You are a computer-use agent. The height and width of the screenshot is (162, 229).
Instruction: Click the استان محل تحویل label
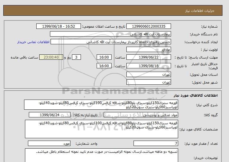[204, 75]
